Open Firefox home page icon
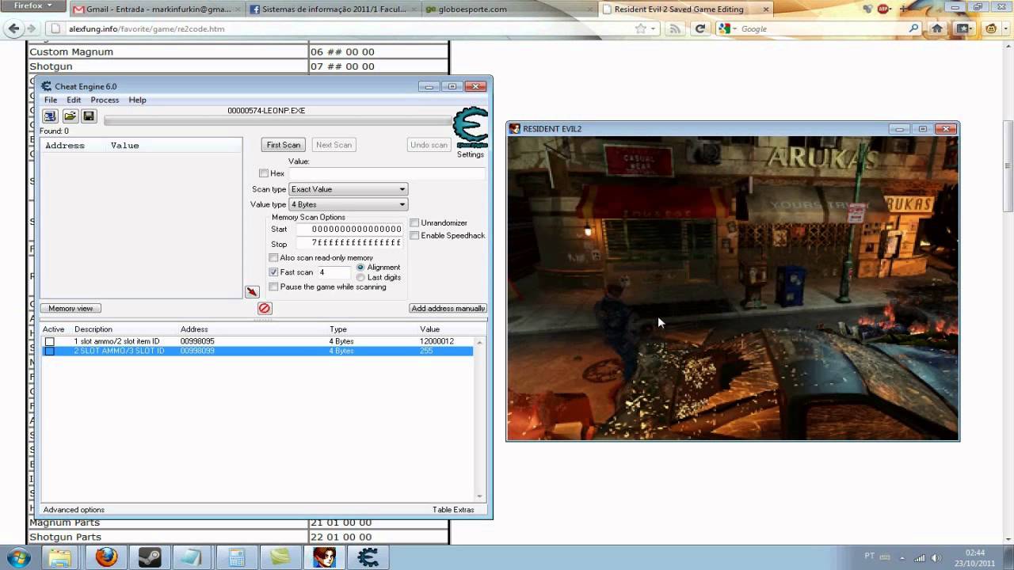Viewport: 1014px width, 570px height. pyautogui.click(x=937, y=28)
